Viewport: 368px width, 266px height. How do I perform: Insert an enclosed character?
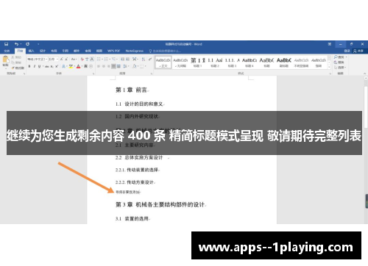pos(91,66)
